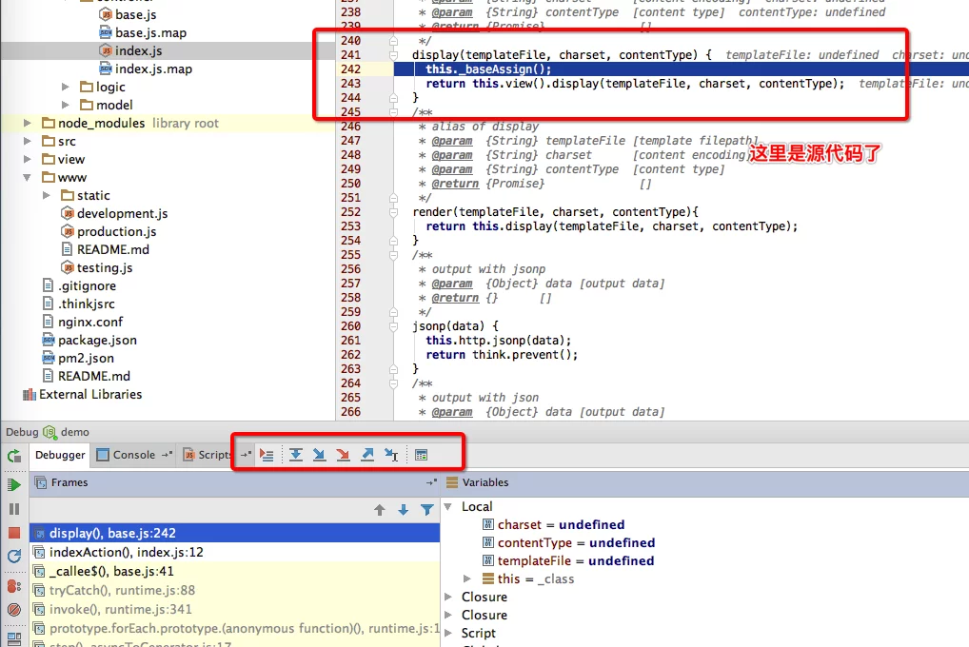Collapse the Local variables group
The height and width of the screenshot is (647, 969).
[x=448, y=507]
